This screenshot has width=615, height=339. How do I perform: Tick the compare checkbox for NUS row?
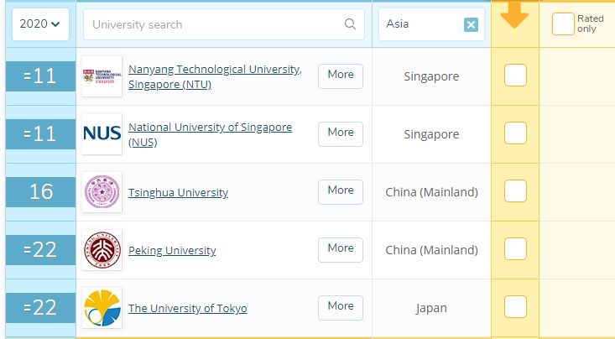515,133
